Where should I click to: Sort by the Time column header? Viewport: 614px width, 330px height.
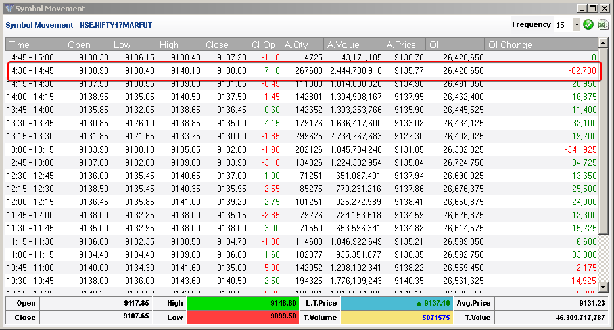(35, 45)
